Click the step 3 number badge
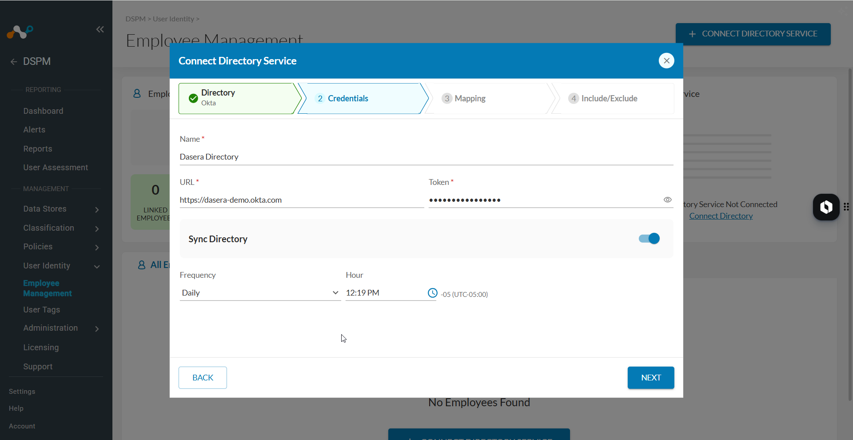 [x=447, y=98]
